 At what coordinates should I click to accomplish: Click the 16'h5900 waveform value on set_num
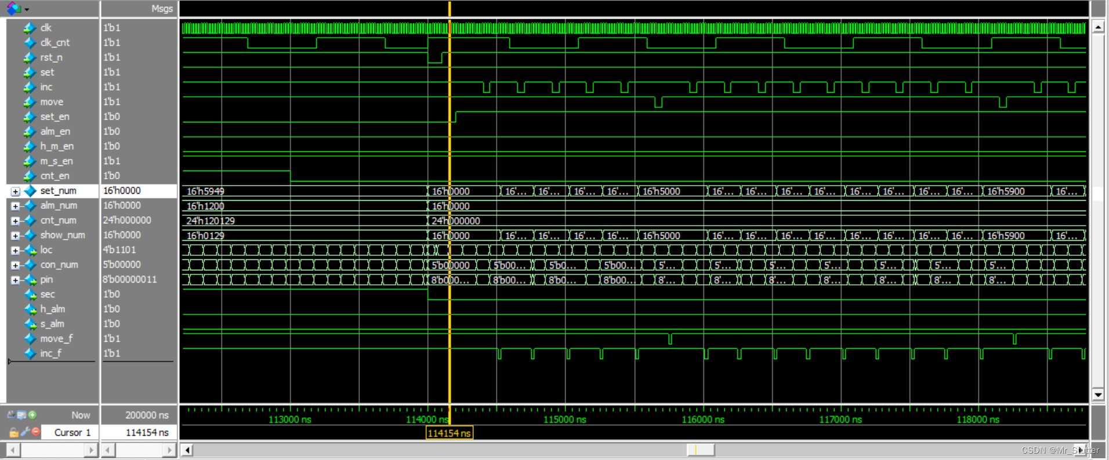pyautogui.click(x=1006, y=191)
